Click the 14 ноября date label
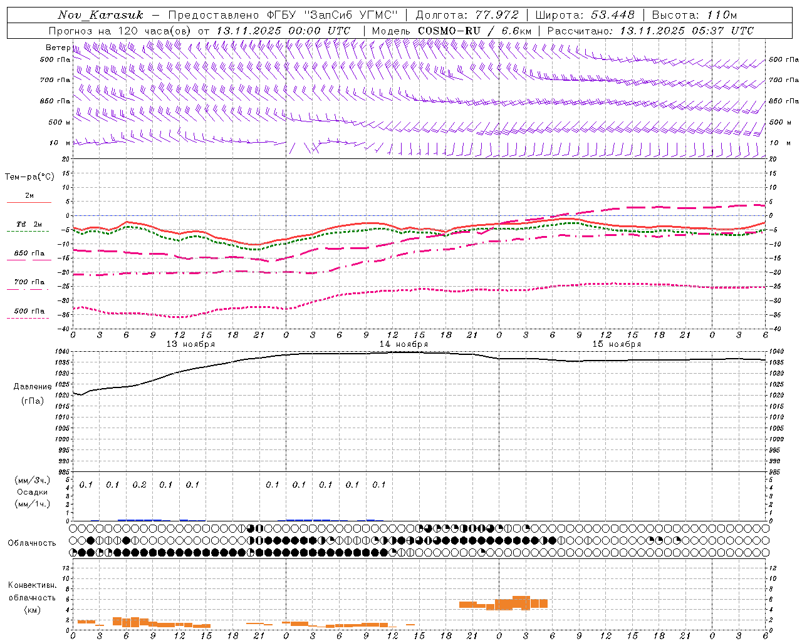The width and height of the screenshot is (802, 641). click(x=404, y=344)
